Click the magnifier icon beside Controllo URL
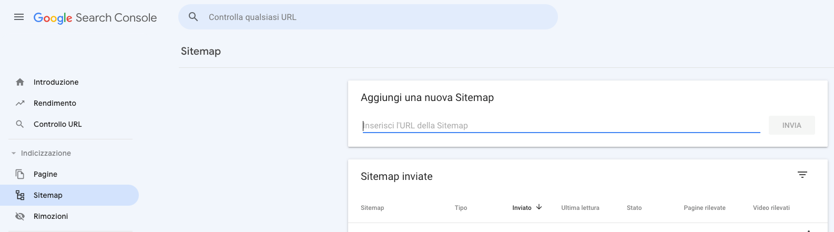 pos(20,124)
